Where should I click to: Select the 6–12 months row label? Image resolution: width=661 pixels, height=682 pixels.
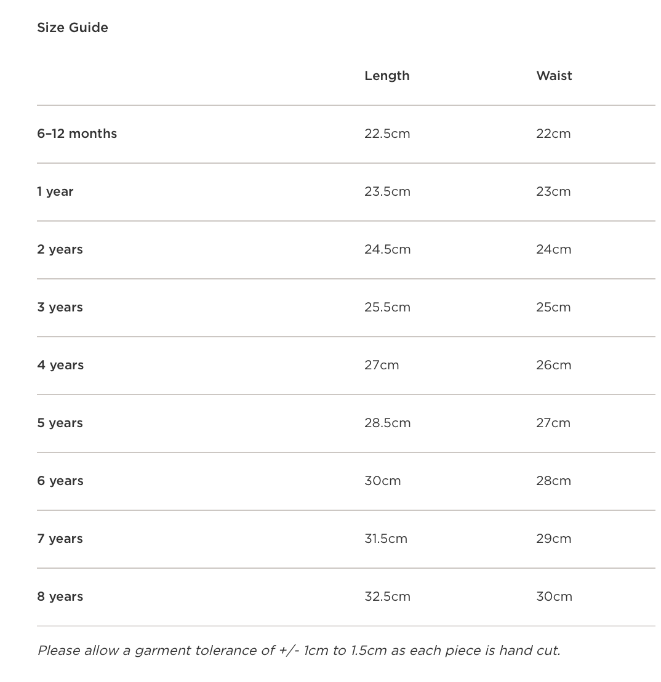click(77, 134)
